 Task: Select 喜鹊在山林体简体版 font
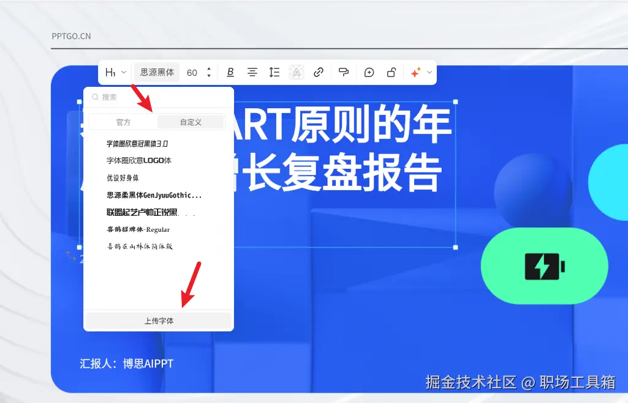(139, 246)
